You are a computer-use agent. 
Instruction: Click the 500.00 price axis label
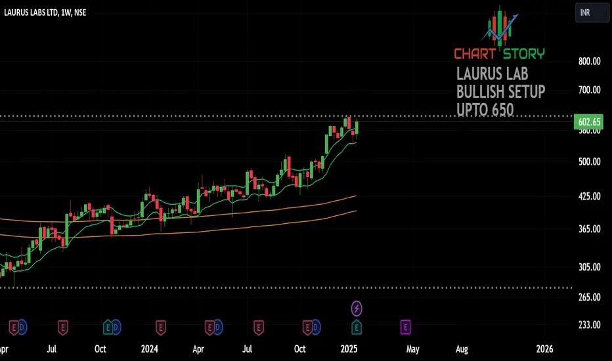590,161
